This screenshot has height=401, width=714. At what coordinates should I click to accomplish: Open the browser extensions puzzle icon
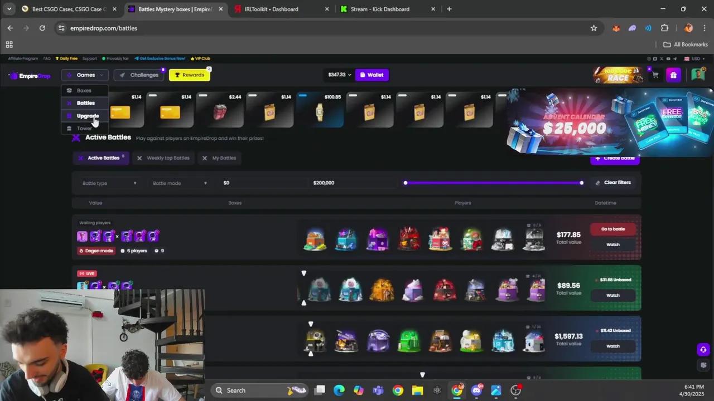(x=664, y=28)
